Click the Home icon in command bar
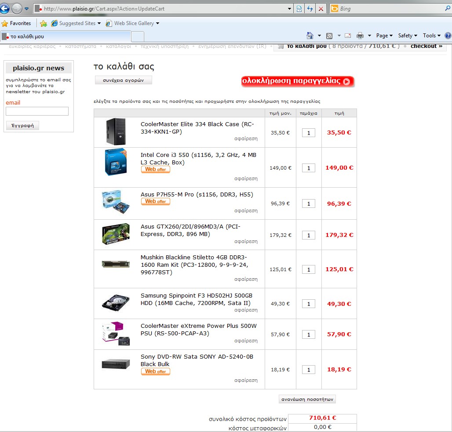 (x=310, y=36)
